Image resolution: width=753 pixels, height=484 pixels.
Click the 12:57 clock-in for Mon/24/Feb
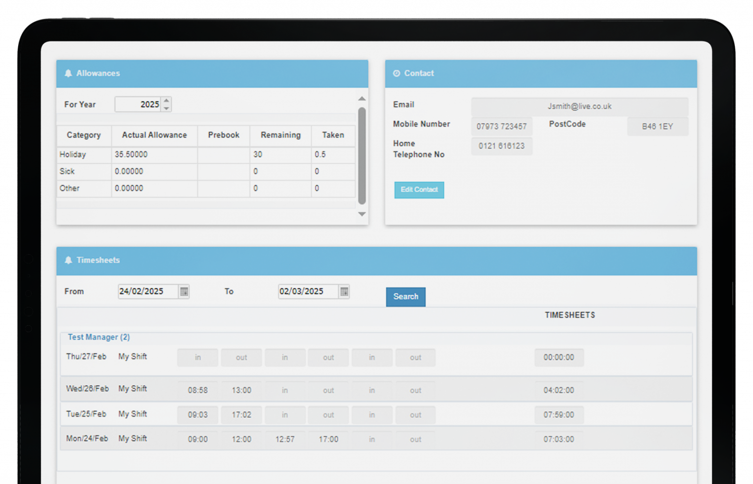(x=285, y=439)
